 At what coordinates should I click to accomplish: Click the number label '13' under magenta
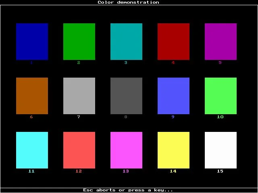pyautogui.click(x=126, y=171)
